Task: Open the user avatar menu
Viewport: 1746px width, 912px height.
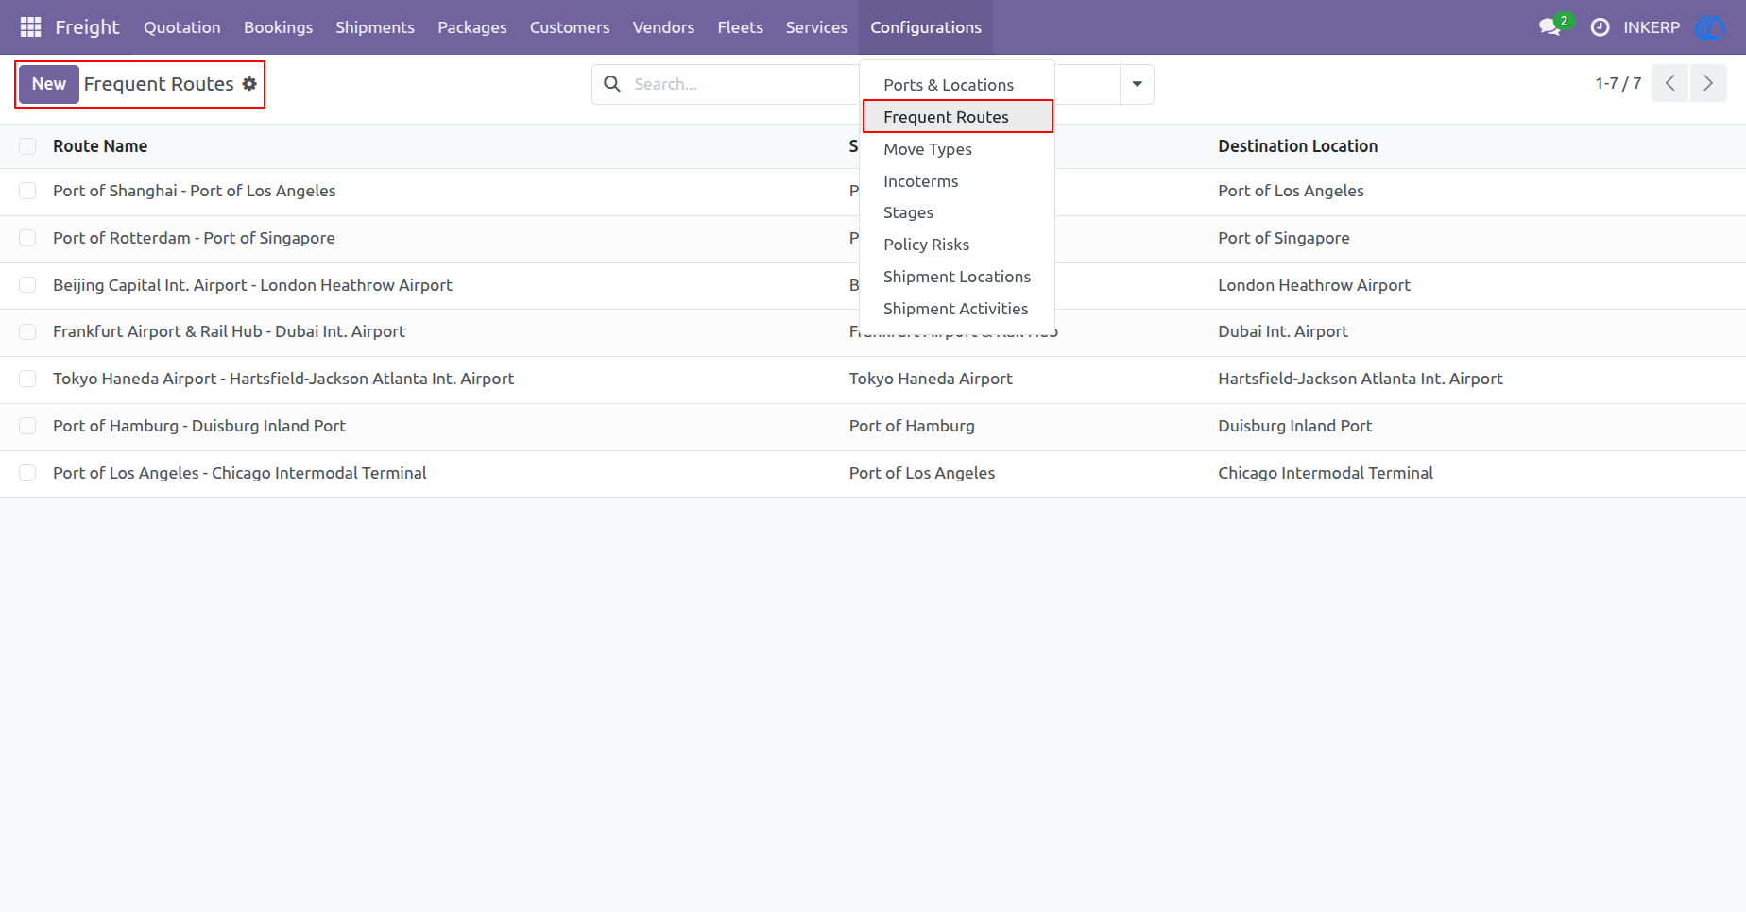Action: pos(1710,27)
